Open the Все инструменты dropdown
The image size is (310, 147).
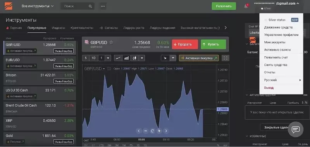[x=38, y=6]
